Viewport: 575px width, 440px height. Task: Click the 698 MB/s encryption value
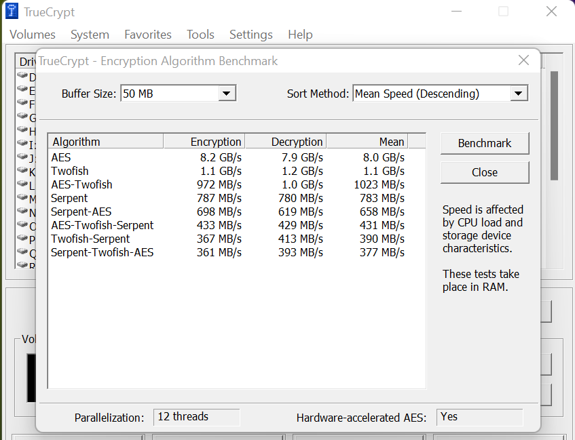point(219,212)
